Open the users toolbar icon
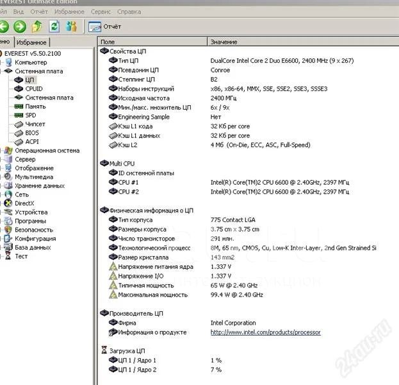The height and width of the screenshot is (385, 399). 72,26
